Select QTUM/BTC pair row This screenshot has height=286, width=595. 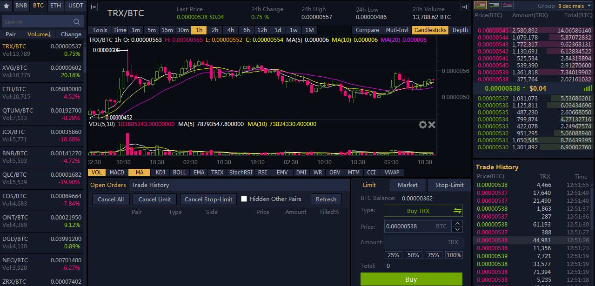coord(42,114)
